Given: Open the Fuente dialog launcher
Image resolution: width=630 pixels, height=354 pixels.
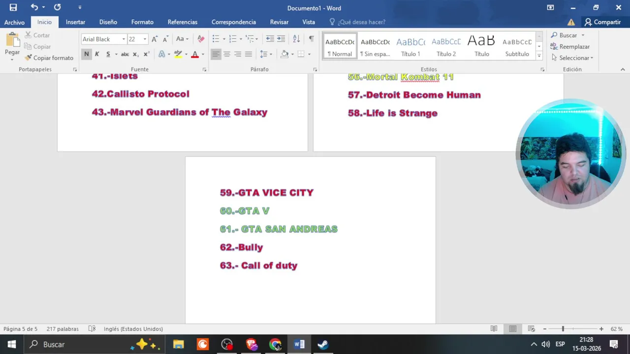Looking at the screenshot, I should click(204, 70).
